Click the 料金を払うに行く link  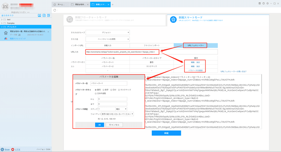click(x=20, y=12)
